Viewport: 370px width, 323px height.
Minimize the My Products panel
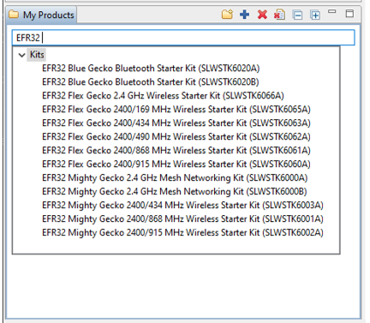(332, 12)
